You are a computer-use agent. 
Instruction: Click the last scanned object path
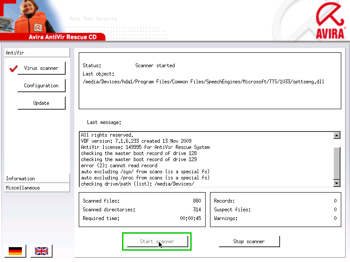tap(203, 82)
